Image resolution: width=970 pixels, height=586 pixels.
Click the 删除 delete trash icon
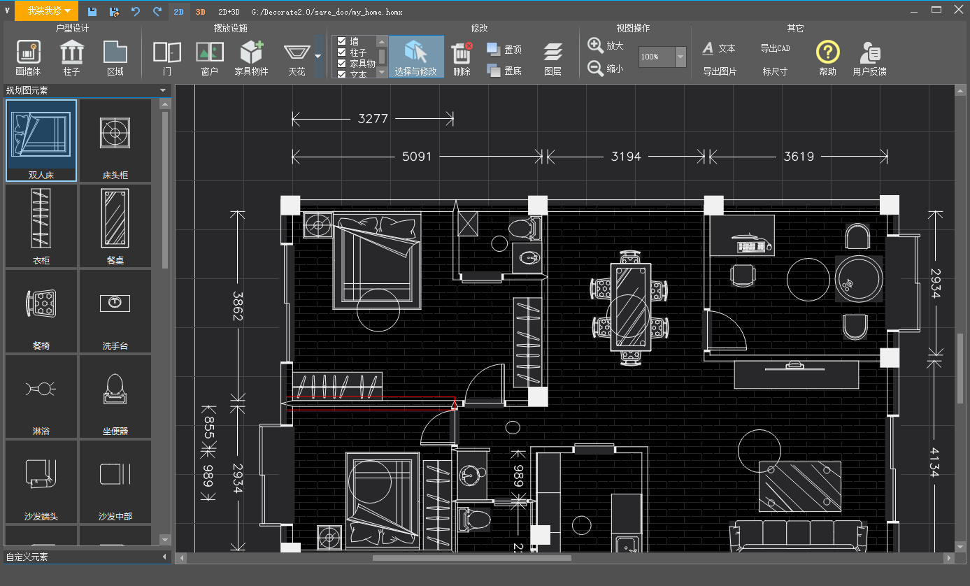pyautogui.click(x=461, y=53)
